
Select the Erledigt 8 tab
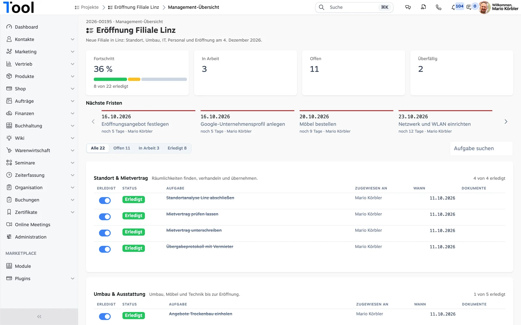click(x=177, y=148)
